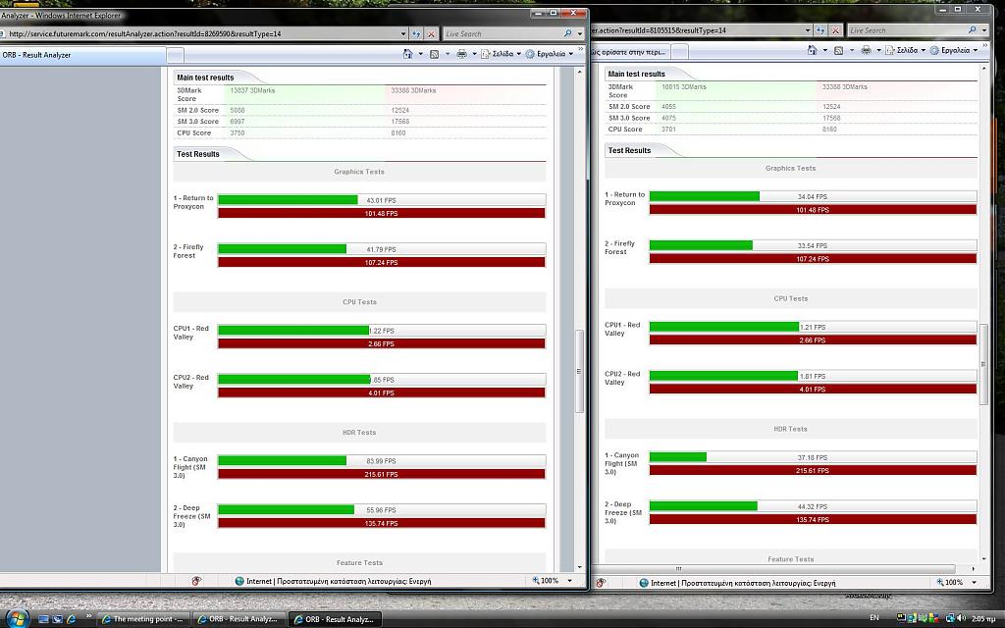Click Switch between windows quick launch icon
Viewport: 1005px width, 628px height.
click(x=57, y=619)
